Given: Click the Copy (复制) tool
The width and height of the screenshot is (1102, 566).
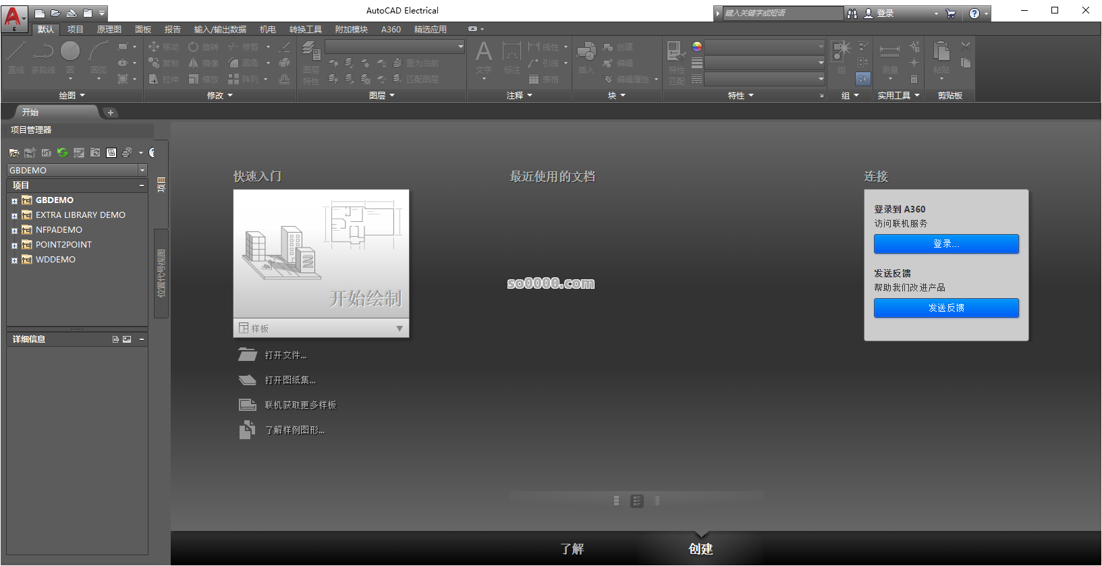Looking at the screenshot, I should click(163, 63).
